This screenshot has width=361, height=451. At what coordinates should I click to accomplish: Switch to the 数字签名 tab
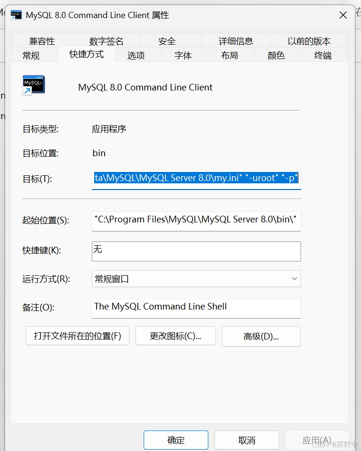click(106, 41)
